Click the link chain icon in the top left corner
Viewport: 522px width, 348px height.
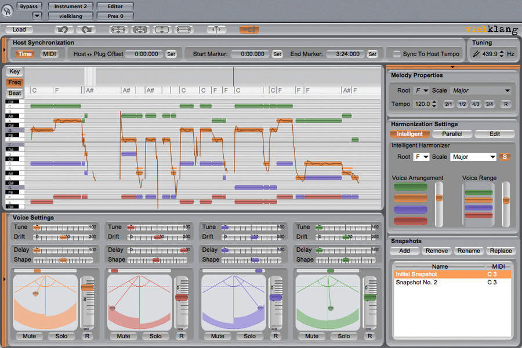point(8,10)
